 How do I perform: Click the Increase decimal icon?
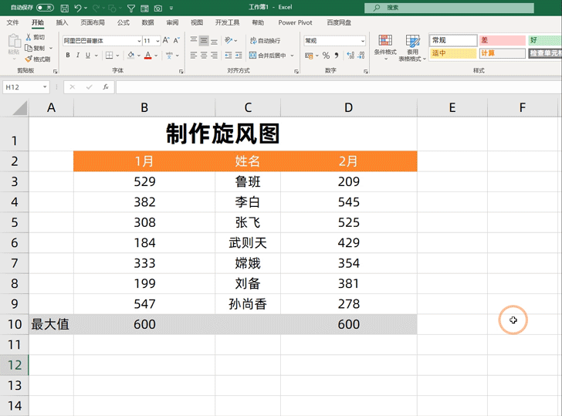point(350,55)
